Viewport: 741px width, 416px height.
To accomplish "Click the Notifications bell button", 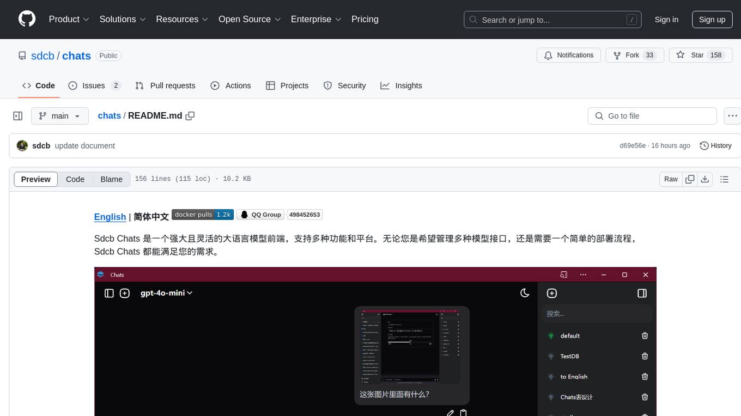I will coord(569,55).
